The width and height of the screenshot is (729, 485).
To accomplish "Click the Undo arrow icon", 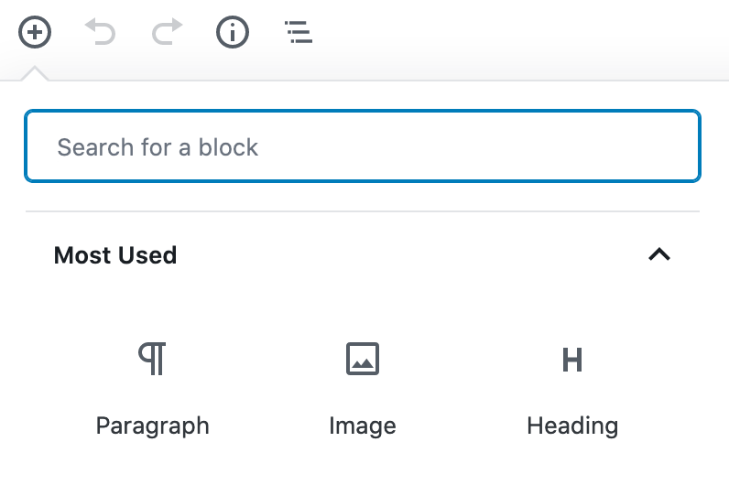I will pos(100,32).
